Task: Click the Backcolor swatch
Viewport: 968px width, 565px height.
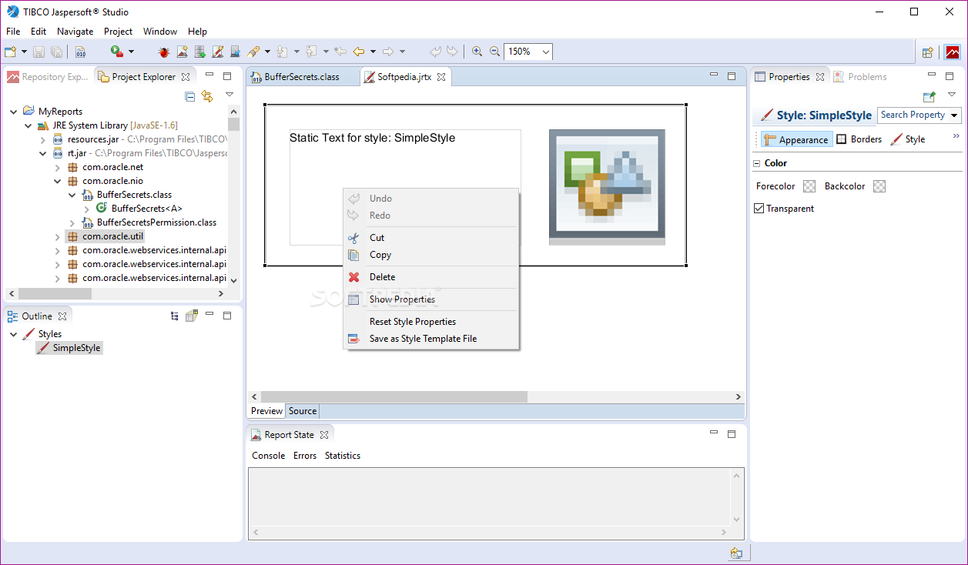Action: pos(879,186)
